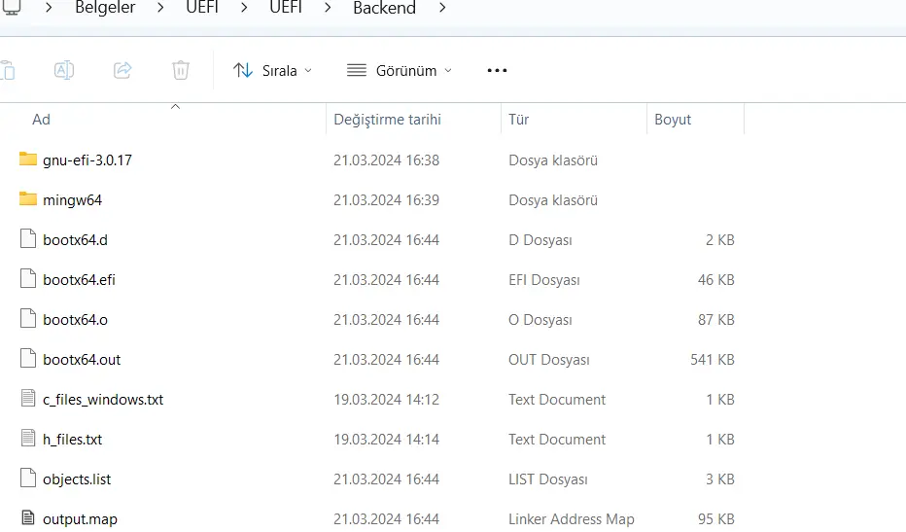
Task: Click the D Dosyası type cell
Action: point(540,240)
